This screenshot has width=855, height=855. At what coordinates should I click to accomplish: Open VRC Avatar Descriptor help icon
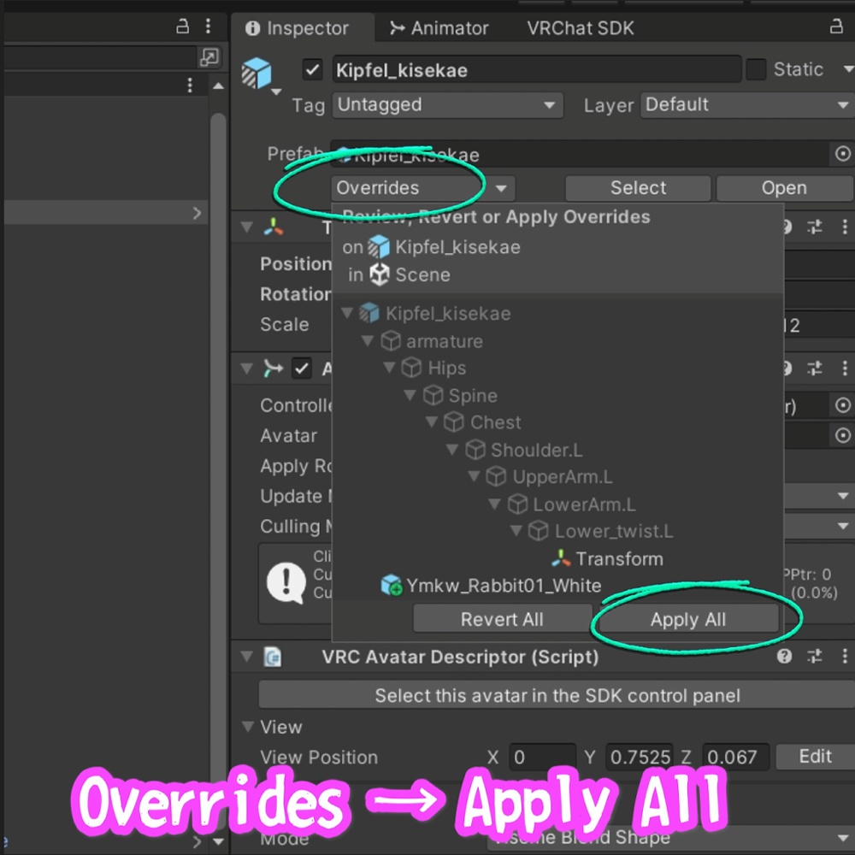click(x=784, y=656)
